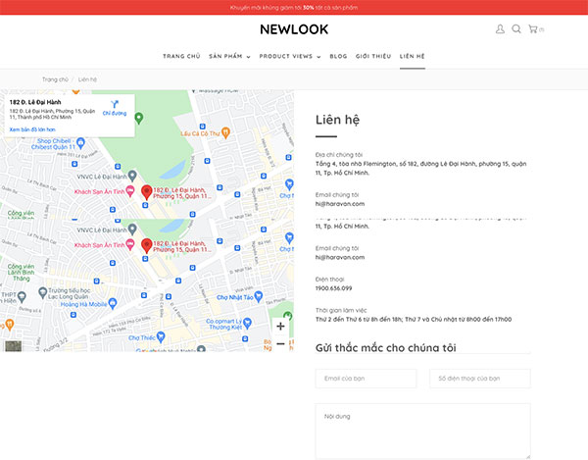Click the 182 Đ. Lê Đại Hành card title
Screen dimensions: 588x460
point(35,102)
